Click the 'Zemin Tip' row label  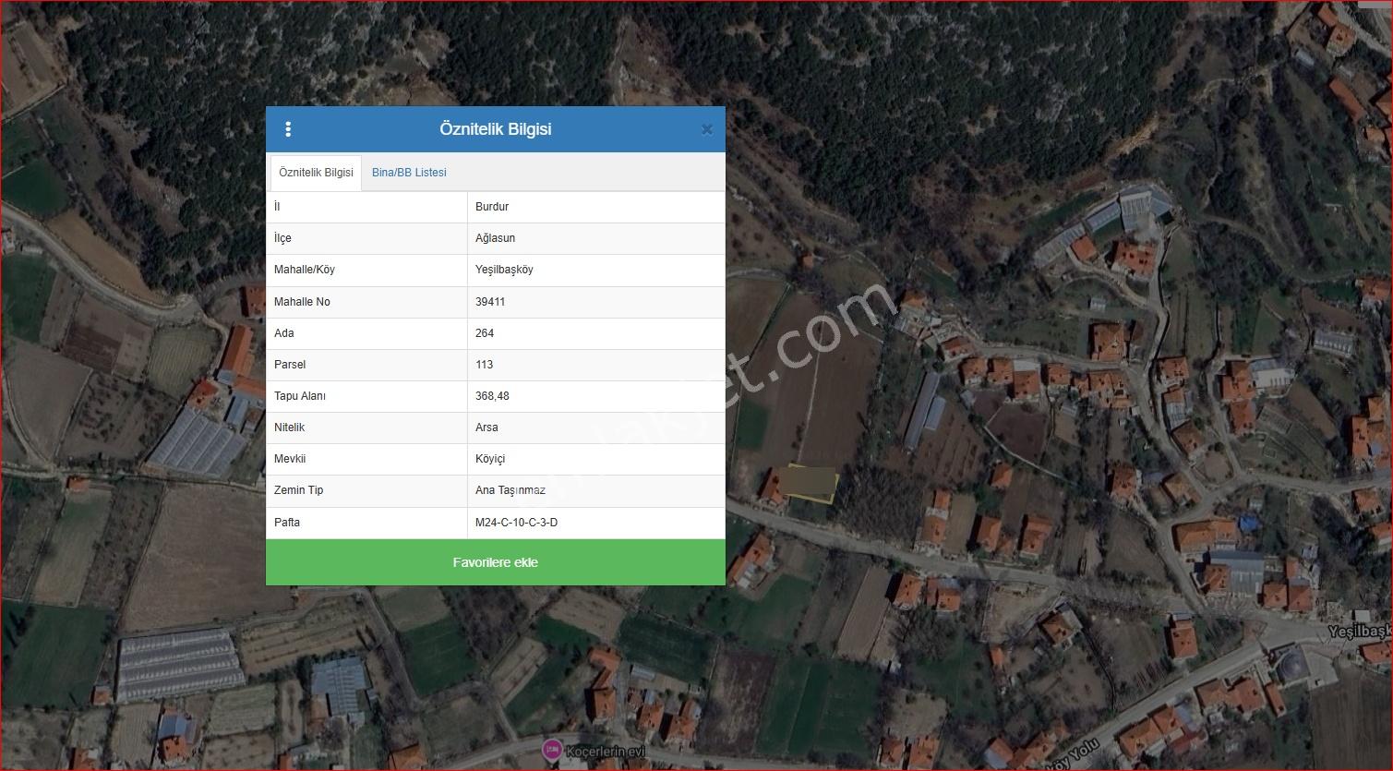pos(299,490)
